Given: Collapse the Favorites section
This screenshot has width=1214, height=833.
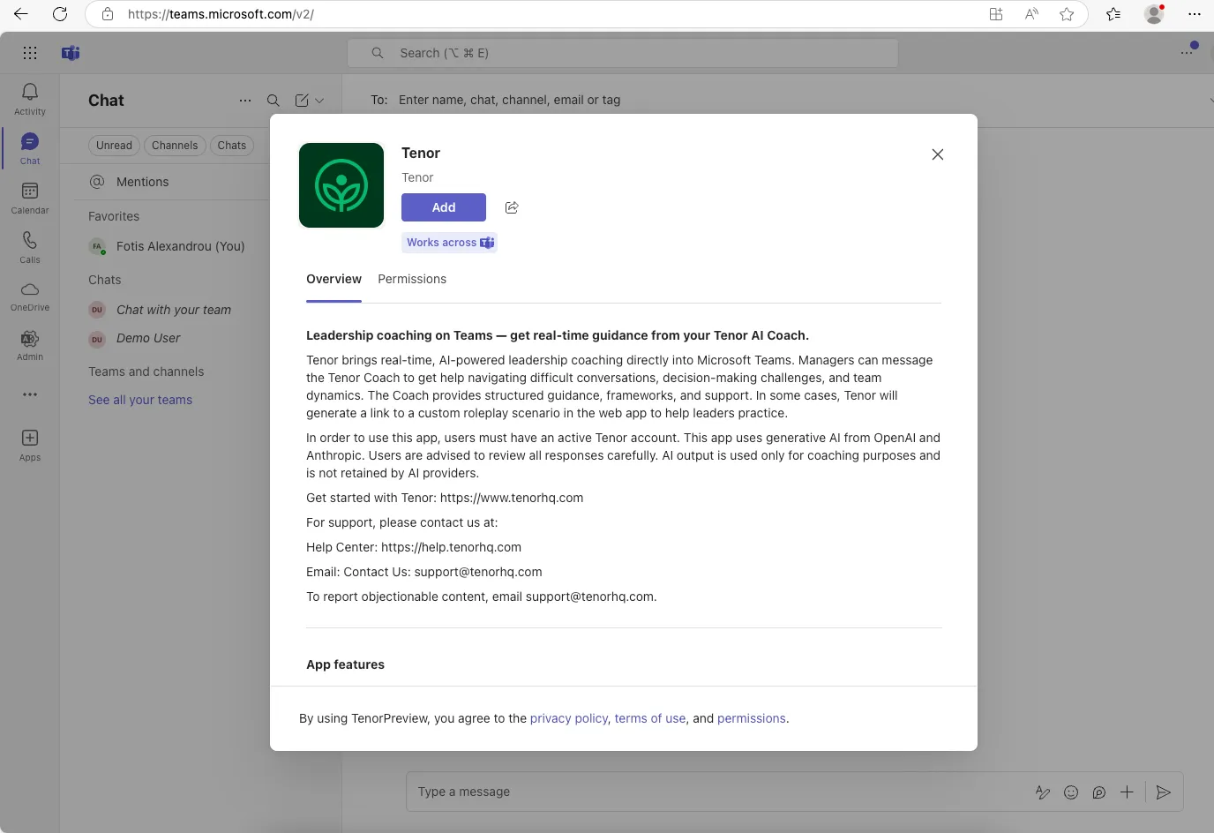Looking at the screenshot, I should pyautogui.click(x=114, y=216).
